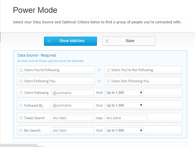Open the Users Following find-limit dropdown

click(124, 93)
